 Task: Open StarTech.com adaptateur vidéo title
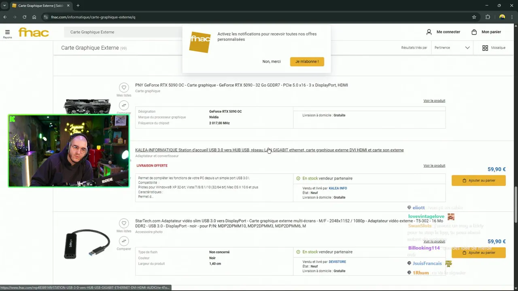[x=289, y=224]
